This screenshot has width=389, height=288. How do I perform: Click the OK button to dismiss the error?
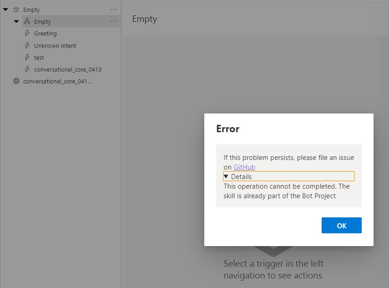[341, 225]
